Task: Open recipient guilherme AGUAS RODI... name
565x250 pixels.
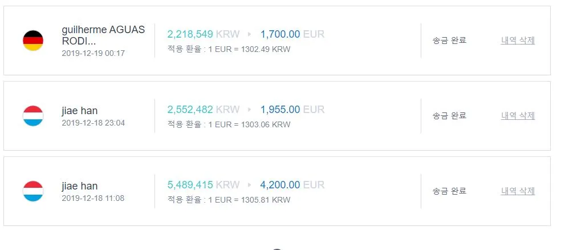Action: [x=103, y=35]
